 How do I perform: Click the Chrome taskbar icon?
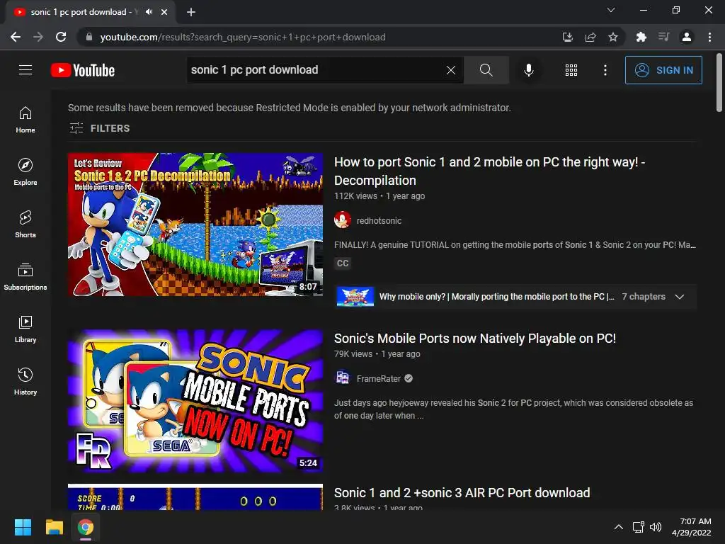[86, 527]
